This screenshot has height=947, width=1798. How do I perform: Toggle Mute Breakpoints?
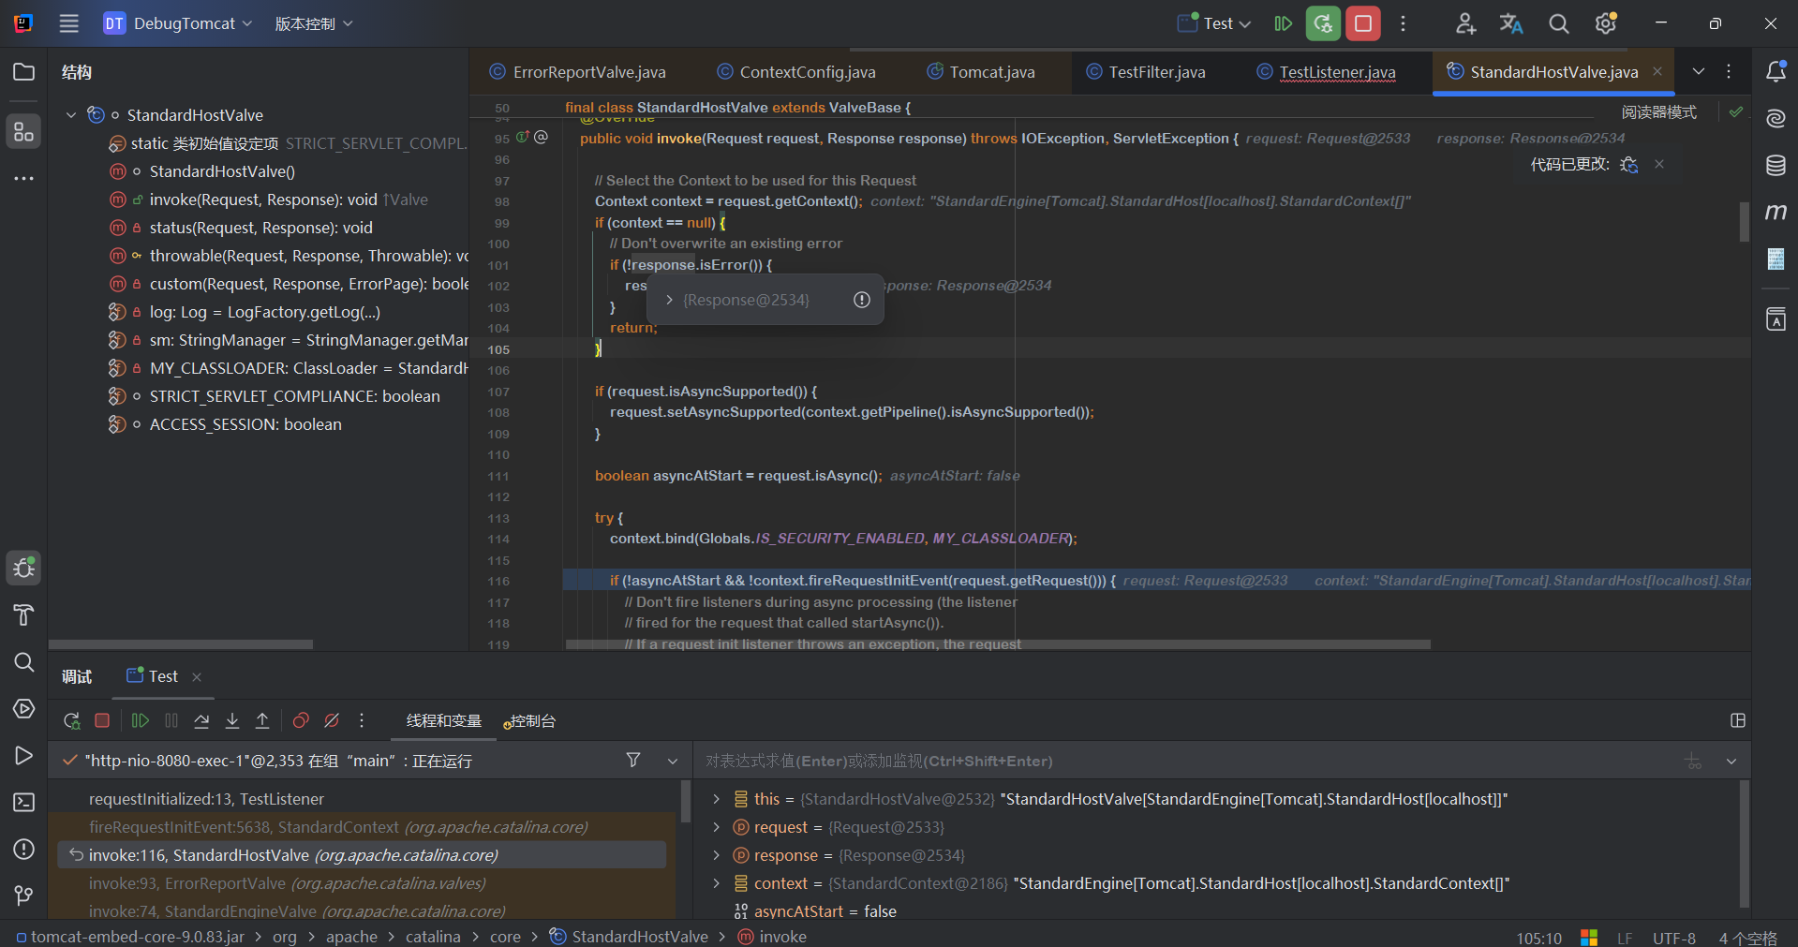332,720
